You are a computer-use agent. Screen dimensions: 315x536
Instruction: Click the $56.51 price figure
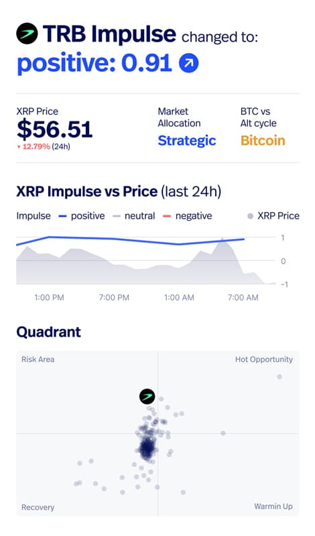(55, 129)
